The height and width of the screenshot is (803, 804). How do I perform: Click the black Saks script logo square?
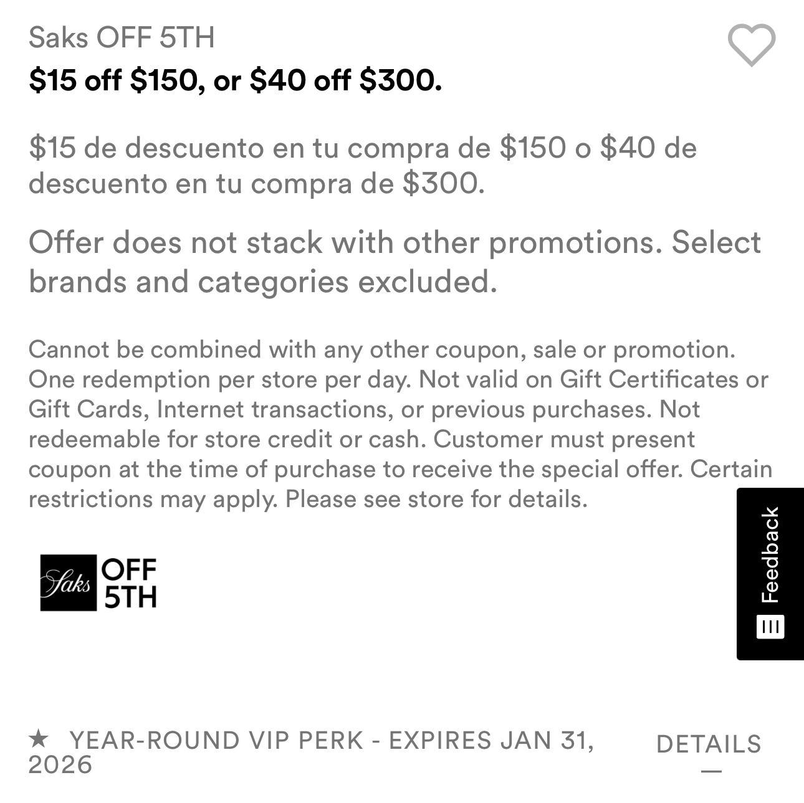(68, 583)
